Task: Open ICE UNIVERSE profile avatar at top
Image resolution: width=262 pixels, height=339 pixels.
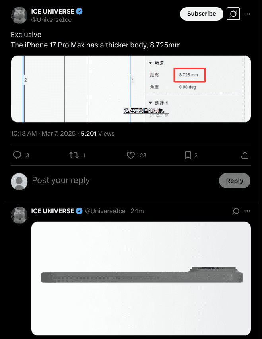Action: 19,15
